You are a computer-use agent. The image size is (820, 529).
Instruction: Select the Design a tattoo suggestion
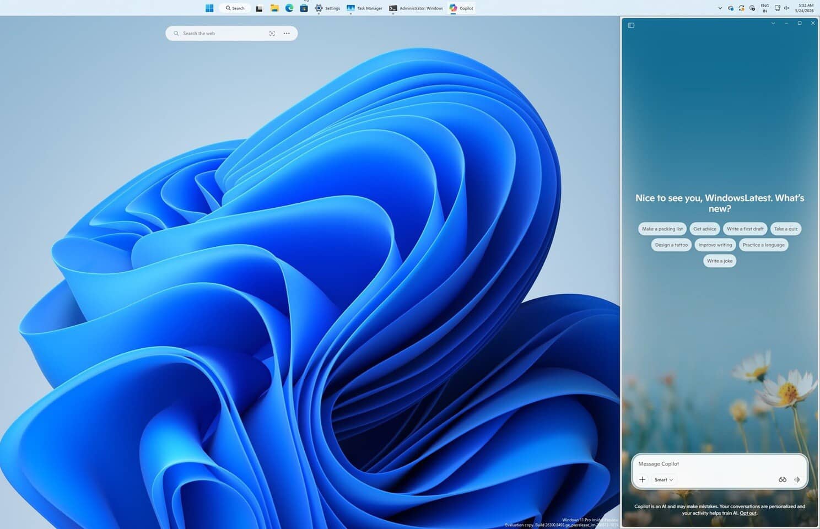coord(671,245)
